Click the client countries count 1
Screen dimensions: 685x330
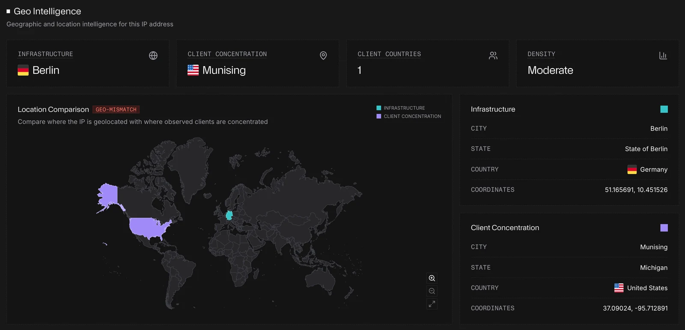click(x=360, y=70)
